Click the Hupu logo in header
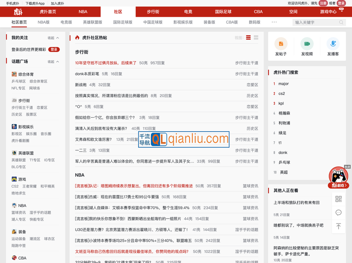Screen dimensions: 352x263 coord(18,11)
